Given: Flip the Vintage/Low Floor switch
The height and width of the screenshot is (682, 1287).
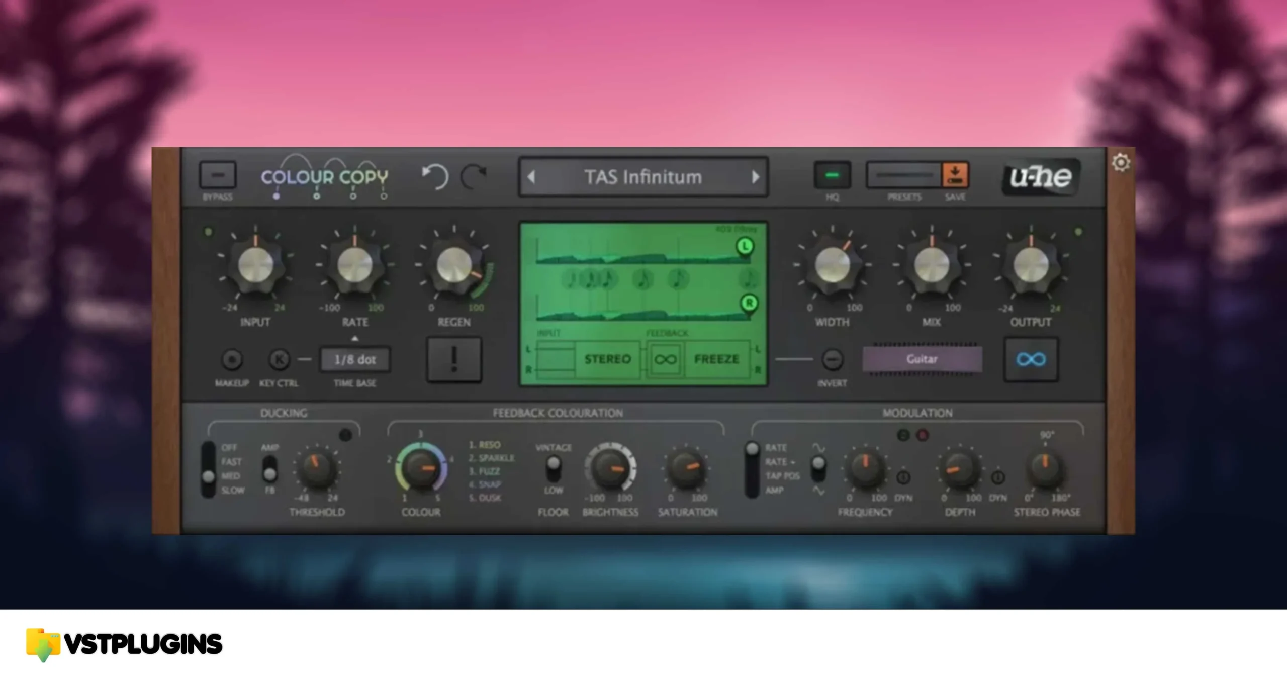Looking at the screenshot, I should [x=554, y=469].
